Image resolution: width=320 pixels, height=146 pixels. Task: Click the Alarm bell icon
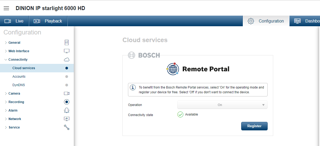click(x=67, y=110)
